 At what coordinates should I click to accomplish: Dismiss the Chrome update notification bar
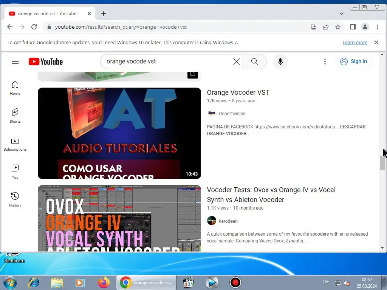376,42
